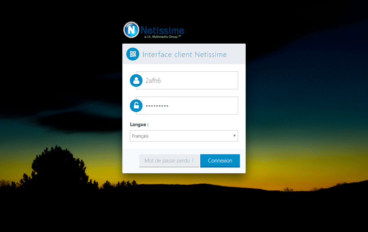Image resolution: width=368 pixels, height=232 pixels.
Task: Select the 2afh6 text in the login field
Action: (x=153, y=80)
